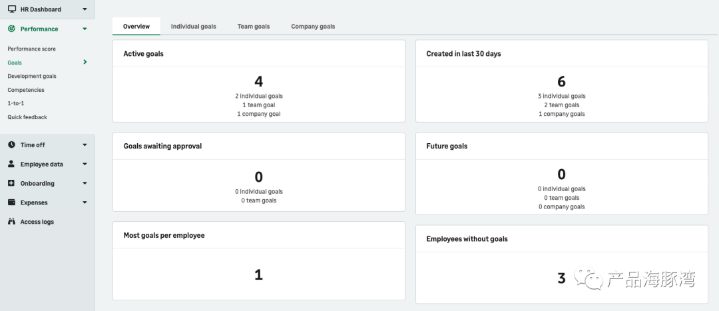Switch to the Individual goals tab

click(193, 27)
